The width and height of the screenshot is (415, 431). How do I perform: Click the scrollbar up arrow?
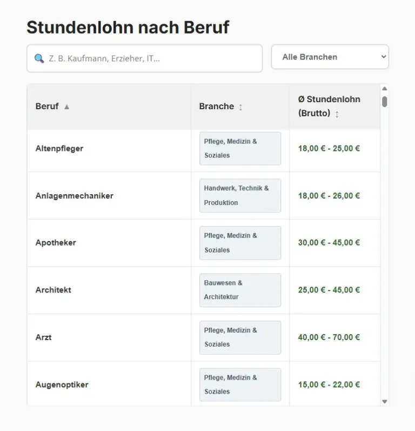click(385, 89)
